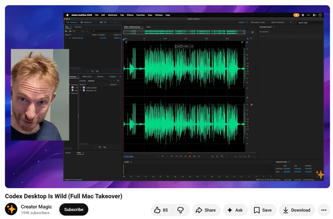Click the Search Help input field
Image resolution: width=333 pixels, height=219 pixels.
[x=310, y=22]
